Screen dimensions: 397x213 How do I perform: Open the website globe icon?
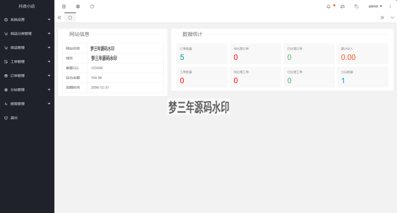coord(78,7)
